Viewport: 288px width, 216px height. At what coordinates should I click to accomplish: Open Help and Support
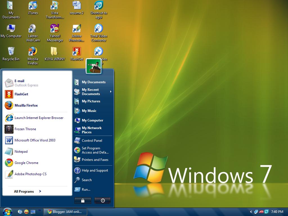coord(93,170)
